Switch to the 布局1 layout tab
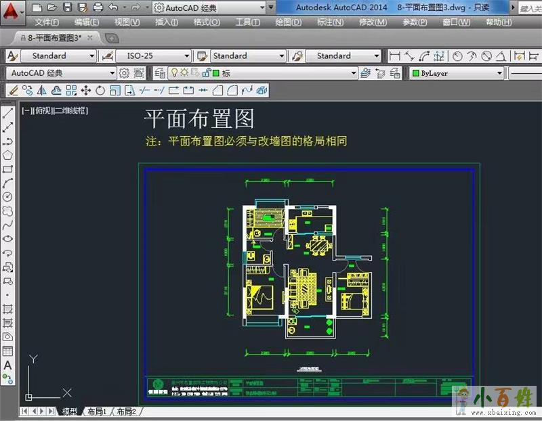542x421 pixels. point(96,411)
